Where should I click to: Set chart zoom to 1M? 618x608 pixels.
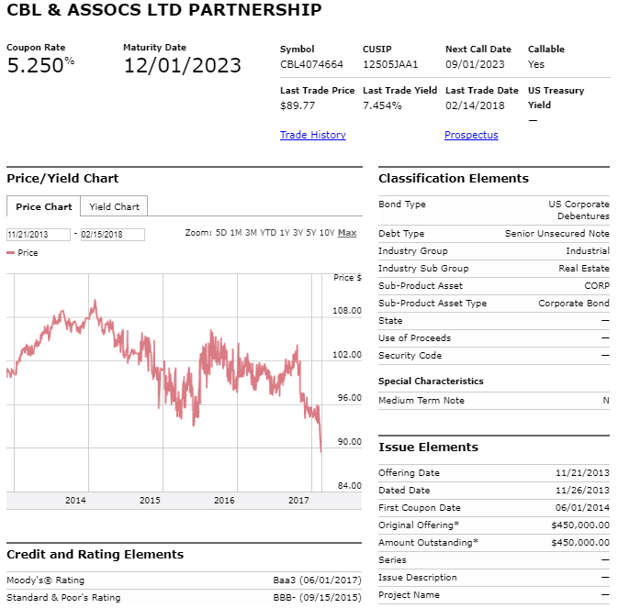(236, 233)
